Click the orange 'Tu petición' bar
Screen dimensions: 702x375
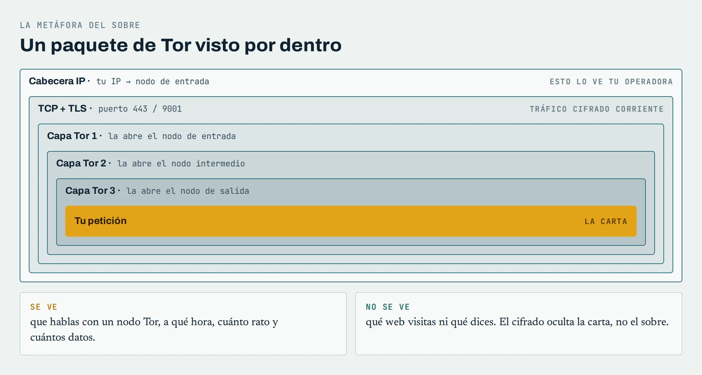click(x=351, y=221)
